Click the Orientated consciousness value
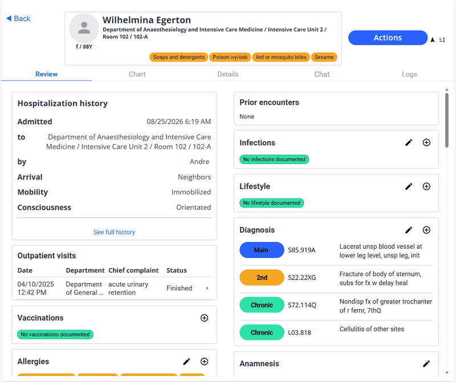The image size is (456, 382). click(193, 207)
